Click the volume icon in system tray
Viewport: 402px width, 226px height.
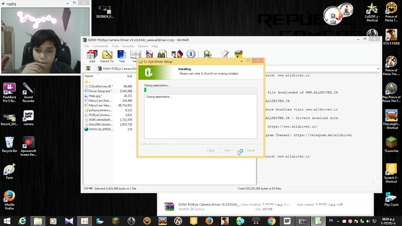(368, 221)
